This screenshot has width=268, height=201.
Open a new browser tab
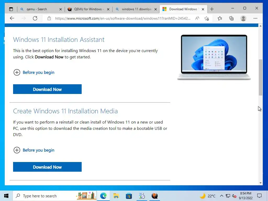pyautogui.click(x=212, y=9)
